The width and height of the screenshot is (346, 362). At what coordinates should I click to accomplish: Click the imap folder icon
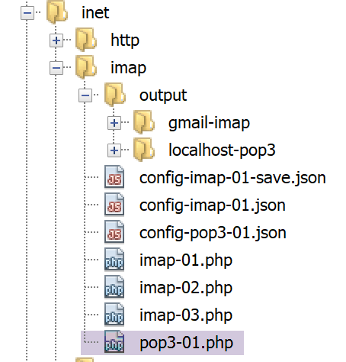[86, 67]
